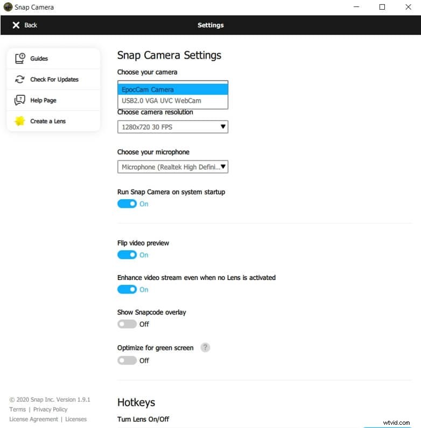Expand the microphone selection dropdown
The height and width of the screenshot is (428, 421).
point(173,167)
